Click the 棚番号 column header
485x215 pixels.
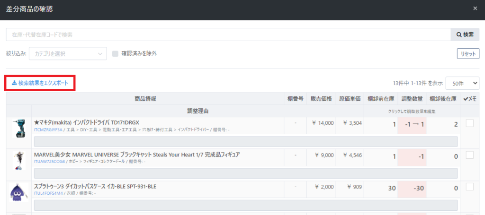tap(296, 99)
